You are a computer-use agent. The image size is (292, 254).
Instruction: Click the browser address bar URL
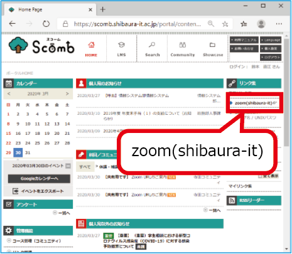click(x=138, y=24)
